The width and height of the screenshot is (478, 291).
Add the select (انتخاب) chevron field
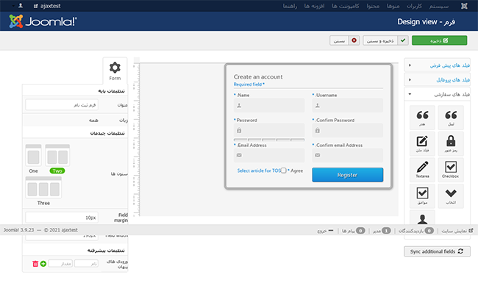451,195
